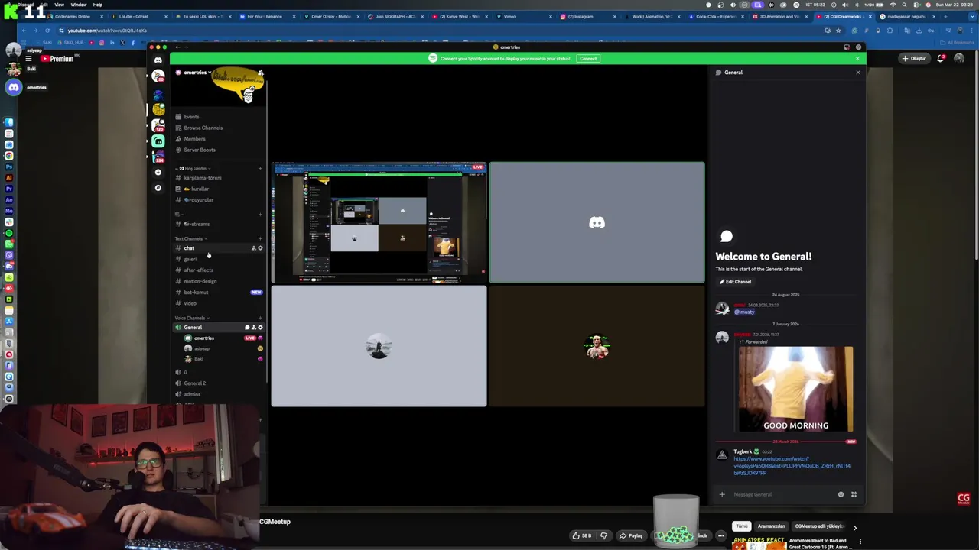979x550 pixels.
Task: Create channel in Voice Channels plus
Action: point(260,318)
